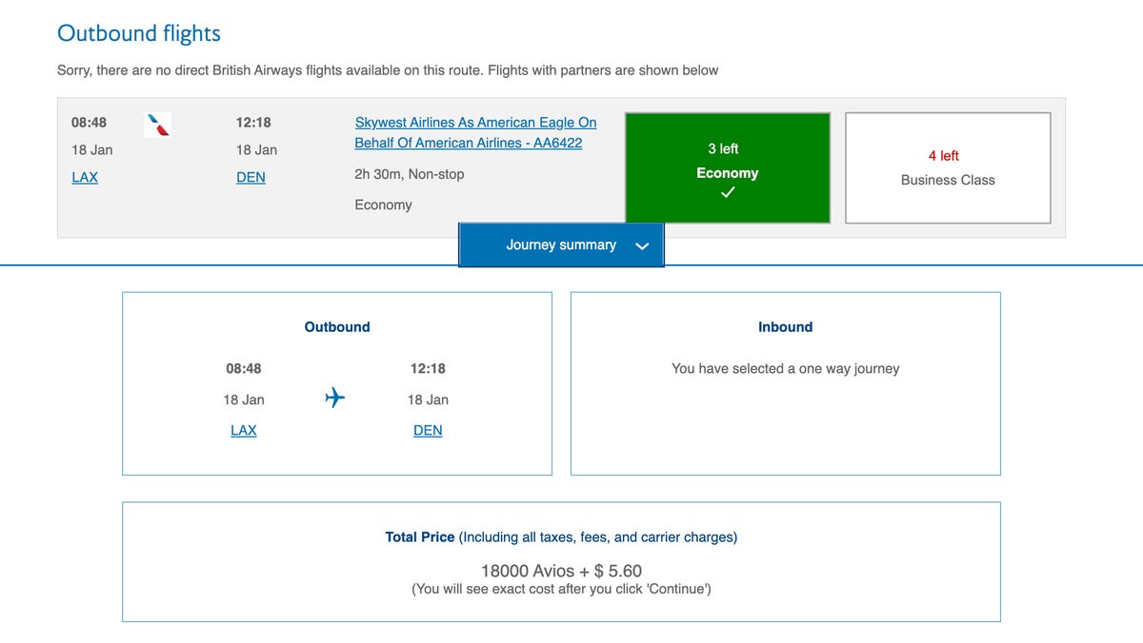Click the LAX departure airport link
The height and width of the screenshot is (643, 1143).
[85, 177]
